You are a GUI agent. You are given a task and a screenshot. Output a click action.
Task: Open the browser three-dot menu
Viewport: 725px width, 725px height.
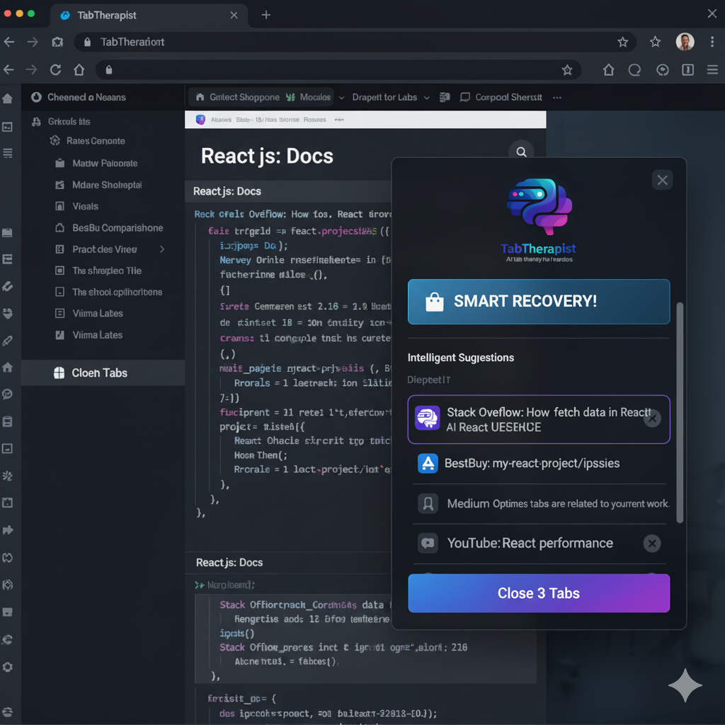click(712, 42)
